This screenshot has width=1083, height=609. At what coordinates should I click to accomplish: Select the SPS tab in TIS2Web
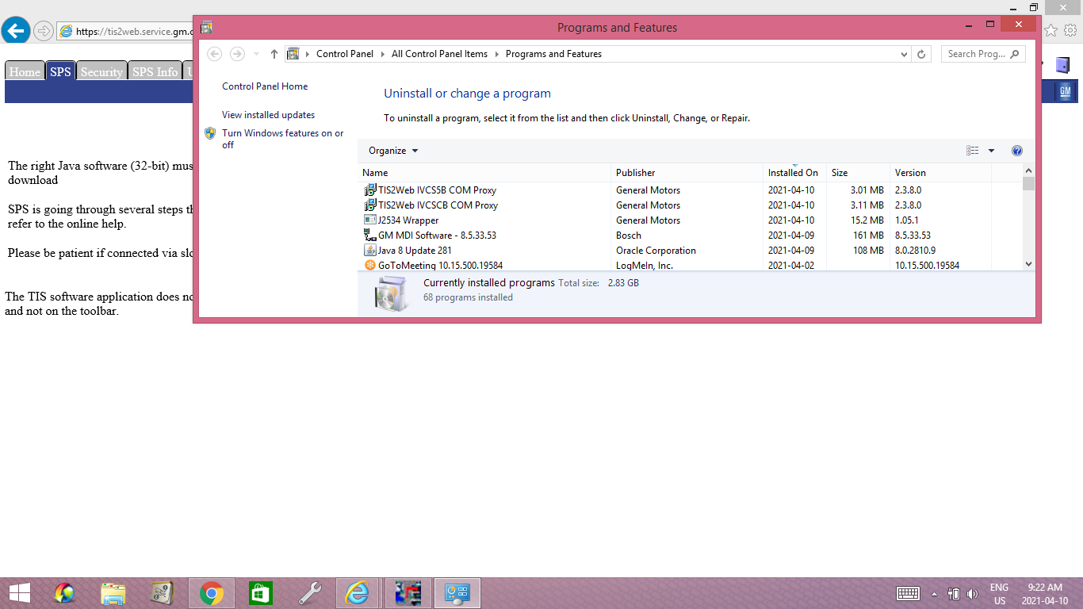[x=60, y=71]
